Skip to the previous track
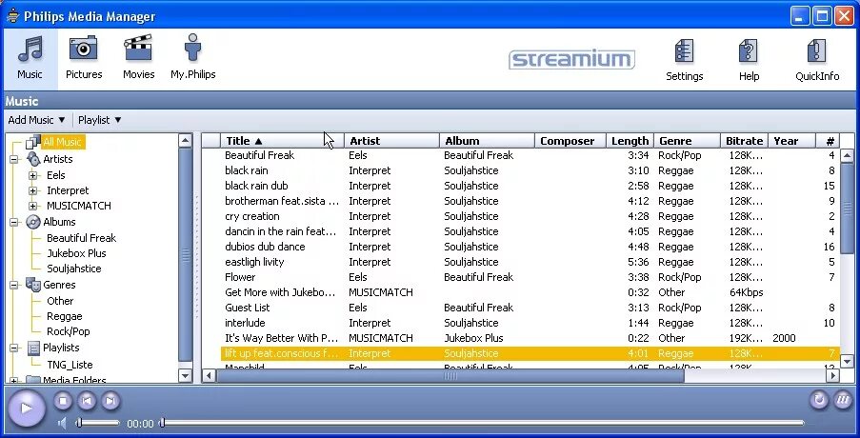 coord(87,401)
